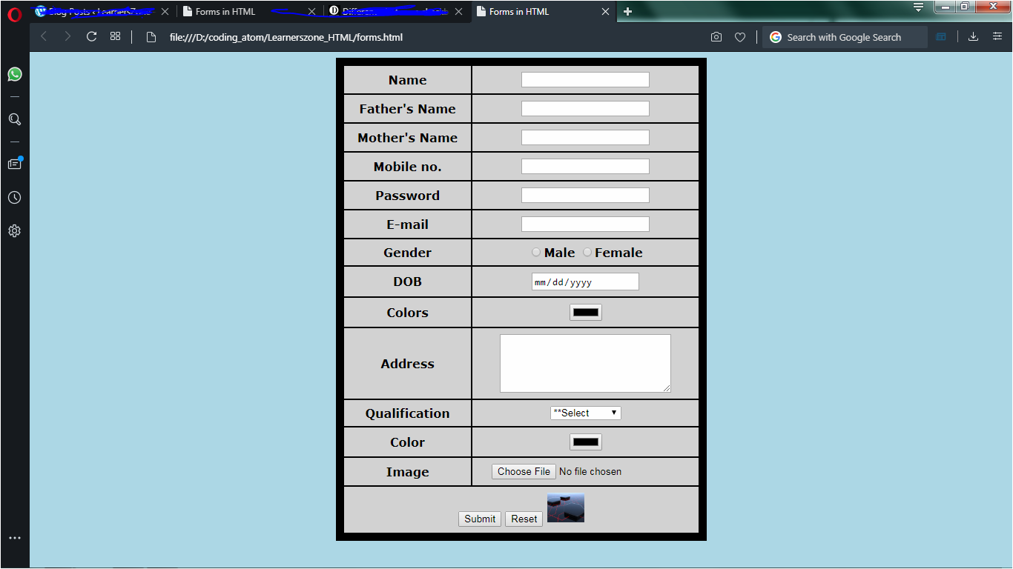Viewport: 1013px width, 569px height.
Task: Open the tab menu arrow in title bar
Action: [918, 7]
